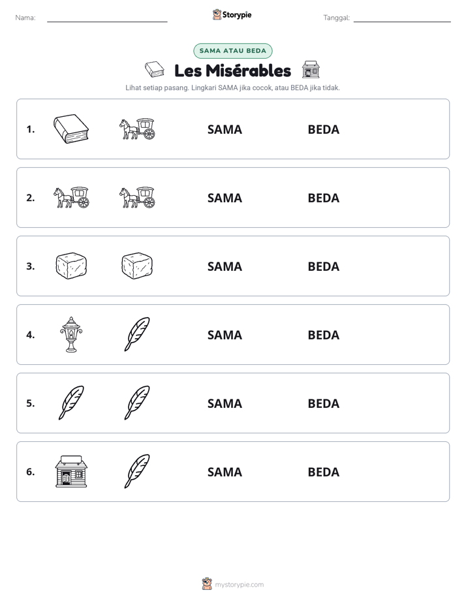This screenshot has width=466, height=603.
Task: Choose BEDA for question 6
Action: (323, 471)
